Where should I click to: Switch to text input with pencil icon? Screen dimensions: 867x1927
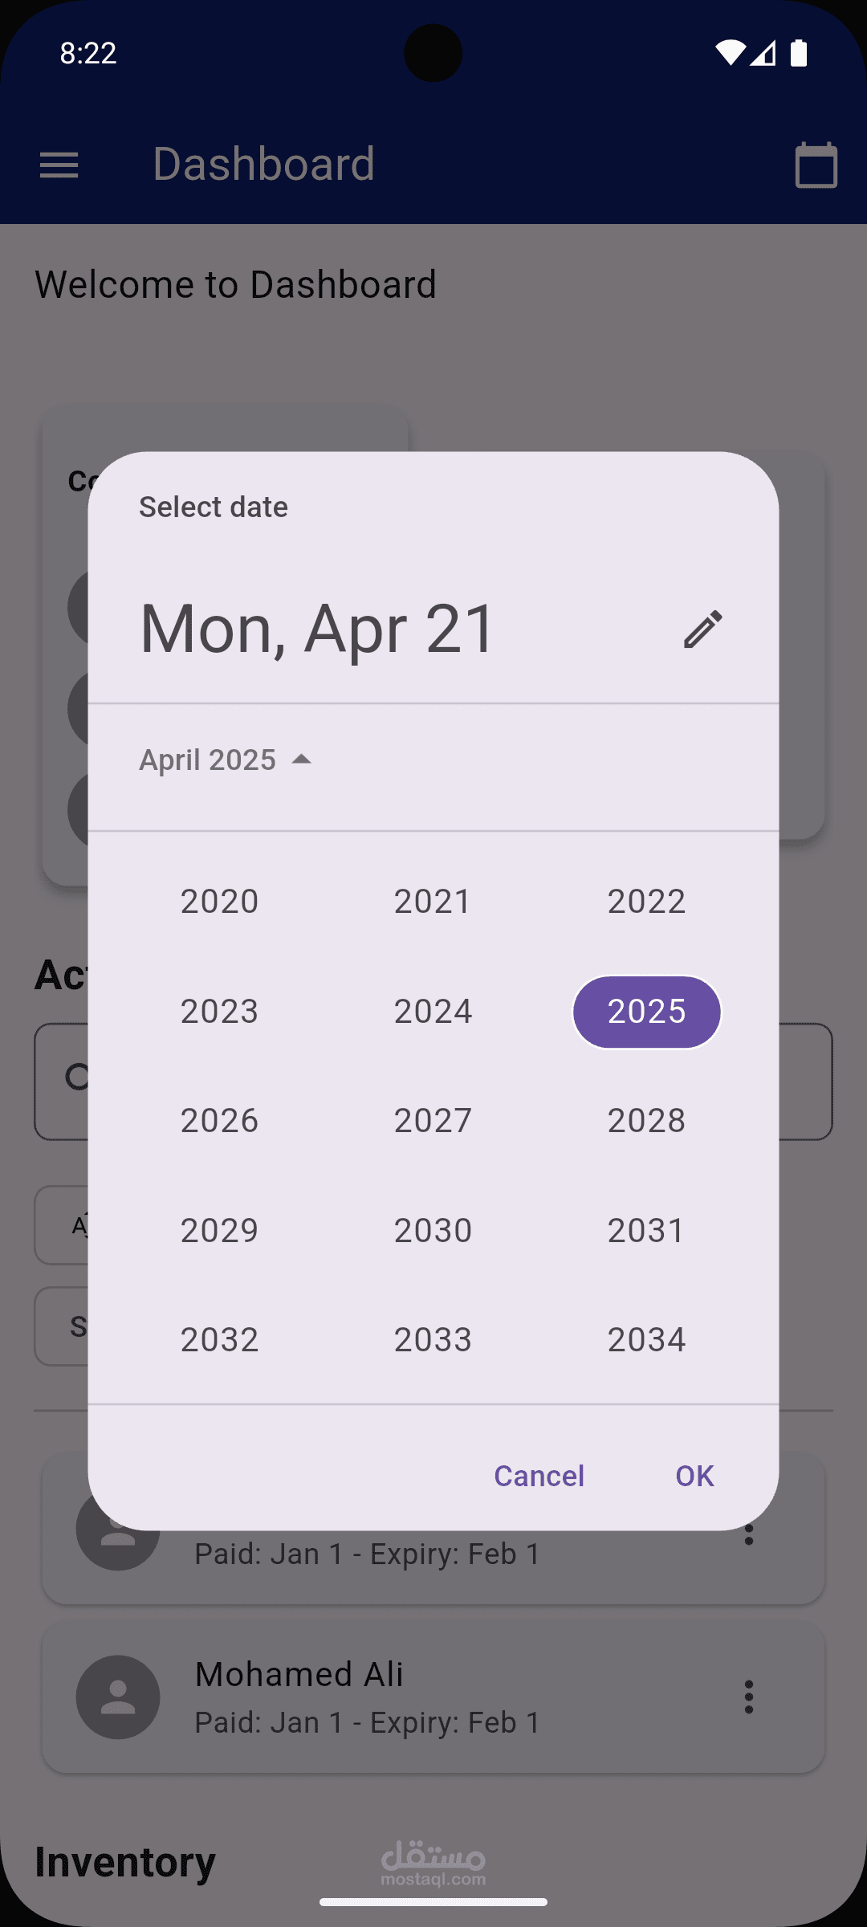tap(703, 629)
